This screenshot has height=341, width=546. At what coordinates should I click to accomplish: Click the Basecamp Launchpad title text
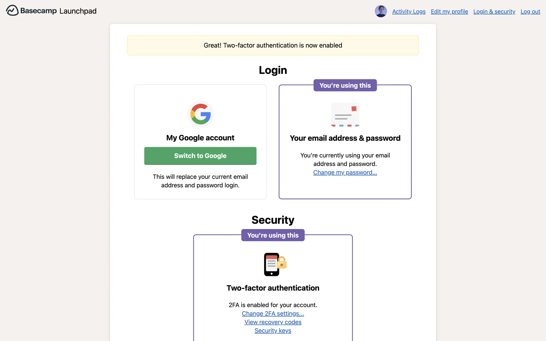point(58,11)
